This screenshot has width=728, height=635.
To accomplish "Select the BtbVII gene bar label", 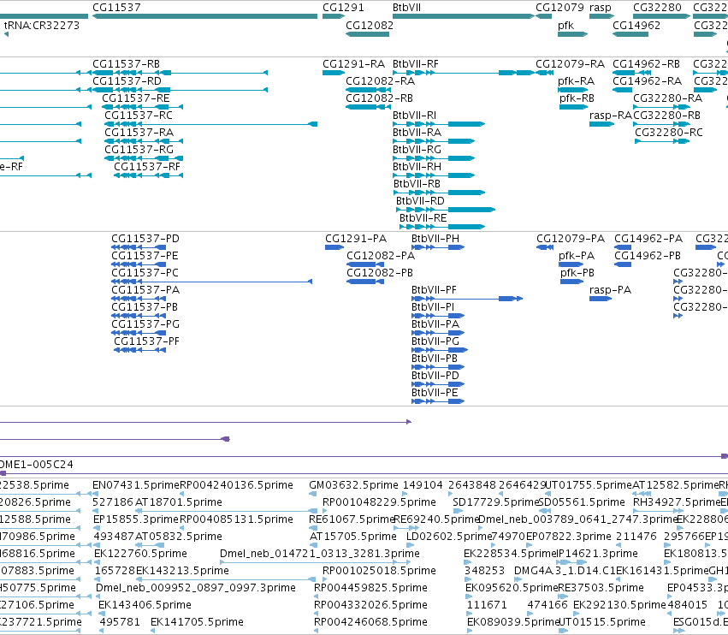I will coord(406,8).
